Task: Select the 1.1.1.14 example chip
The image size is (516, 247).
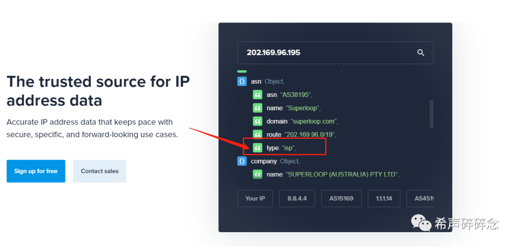Action: (x=384, y=198)
